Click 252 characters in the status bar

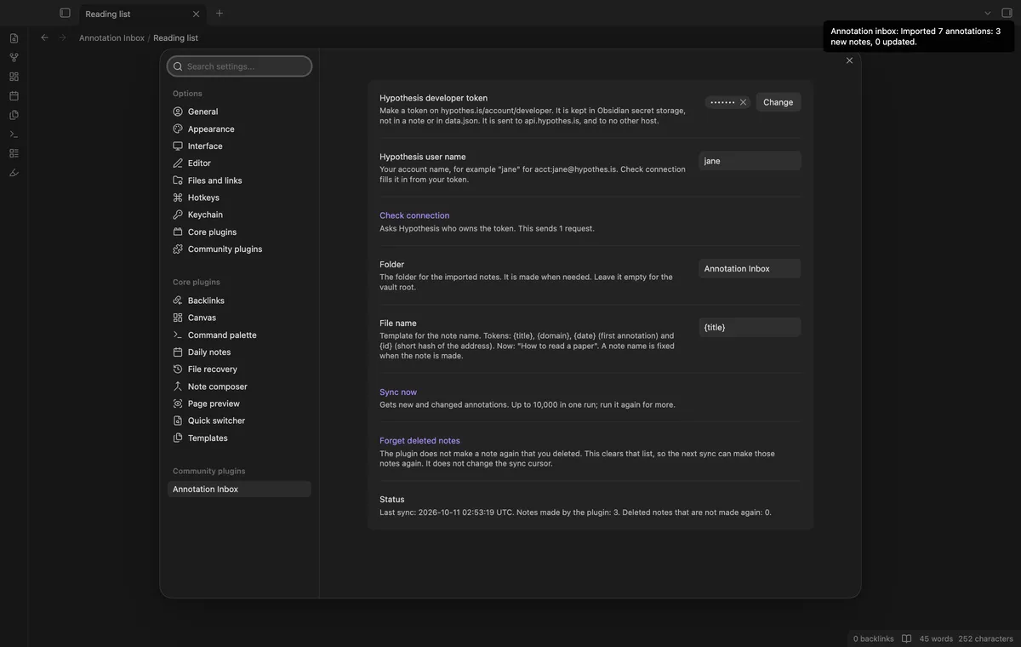coord(985,638)
